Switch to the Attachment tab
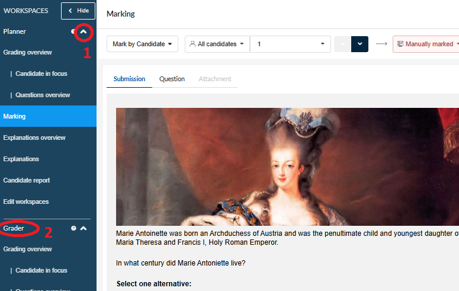459x291 pixels. pyautogui.click(x=215, y=79)
